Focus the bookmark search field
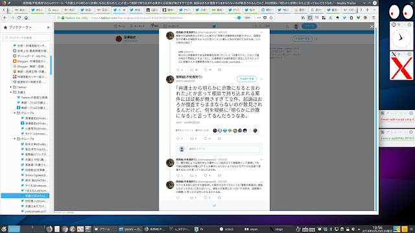This screenshot has height=233, width=415. [x=27, y=38]
